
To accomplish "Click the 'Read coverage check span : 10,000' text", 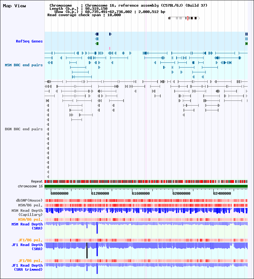I will coord(84,15).
